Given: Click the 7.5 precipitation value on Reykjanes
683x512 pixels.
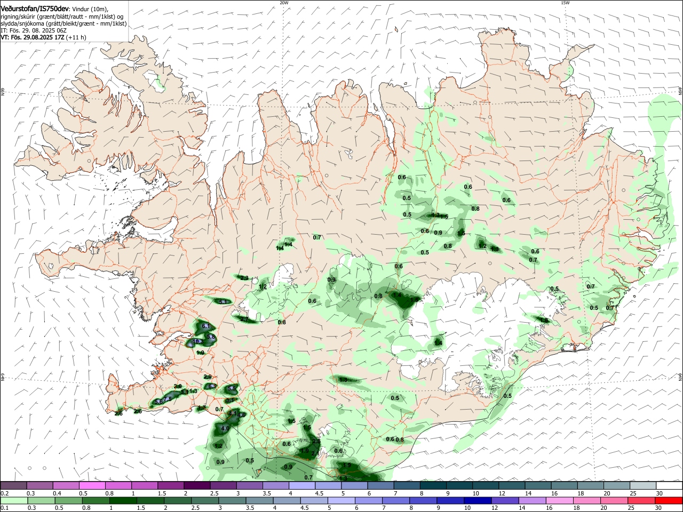Looking at the screenshot, I should pyautogui.click(x=168, y=399).
